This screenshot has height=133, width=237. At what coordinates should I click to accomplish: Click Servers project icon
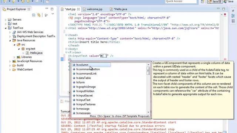point(10,20)
